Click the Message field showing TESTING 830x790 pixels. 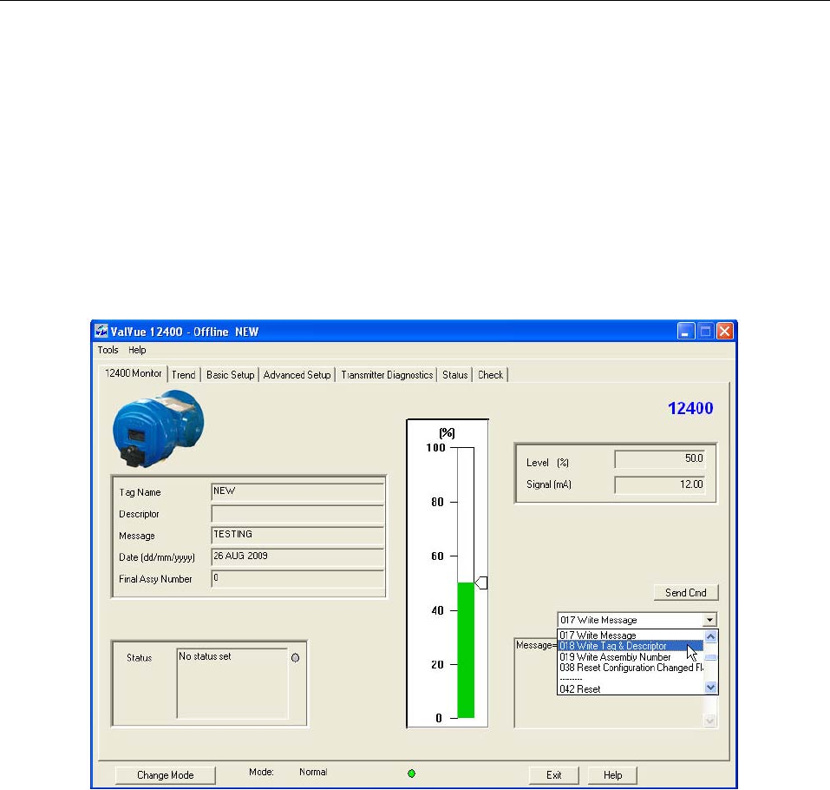click(297, 535)
